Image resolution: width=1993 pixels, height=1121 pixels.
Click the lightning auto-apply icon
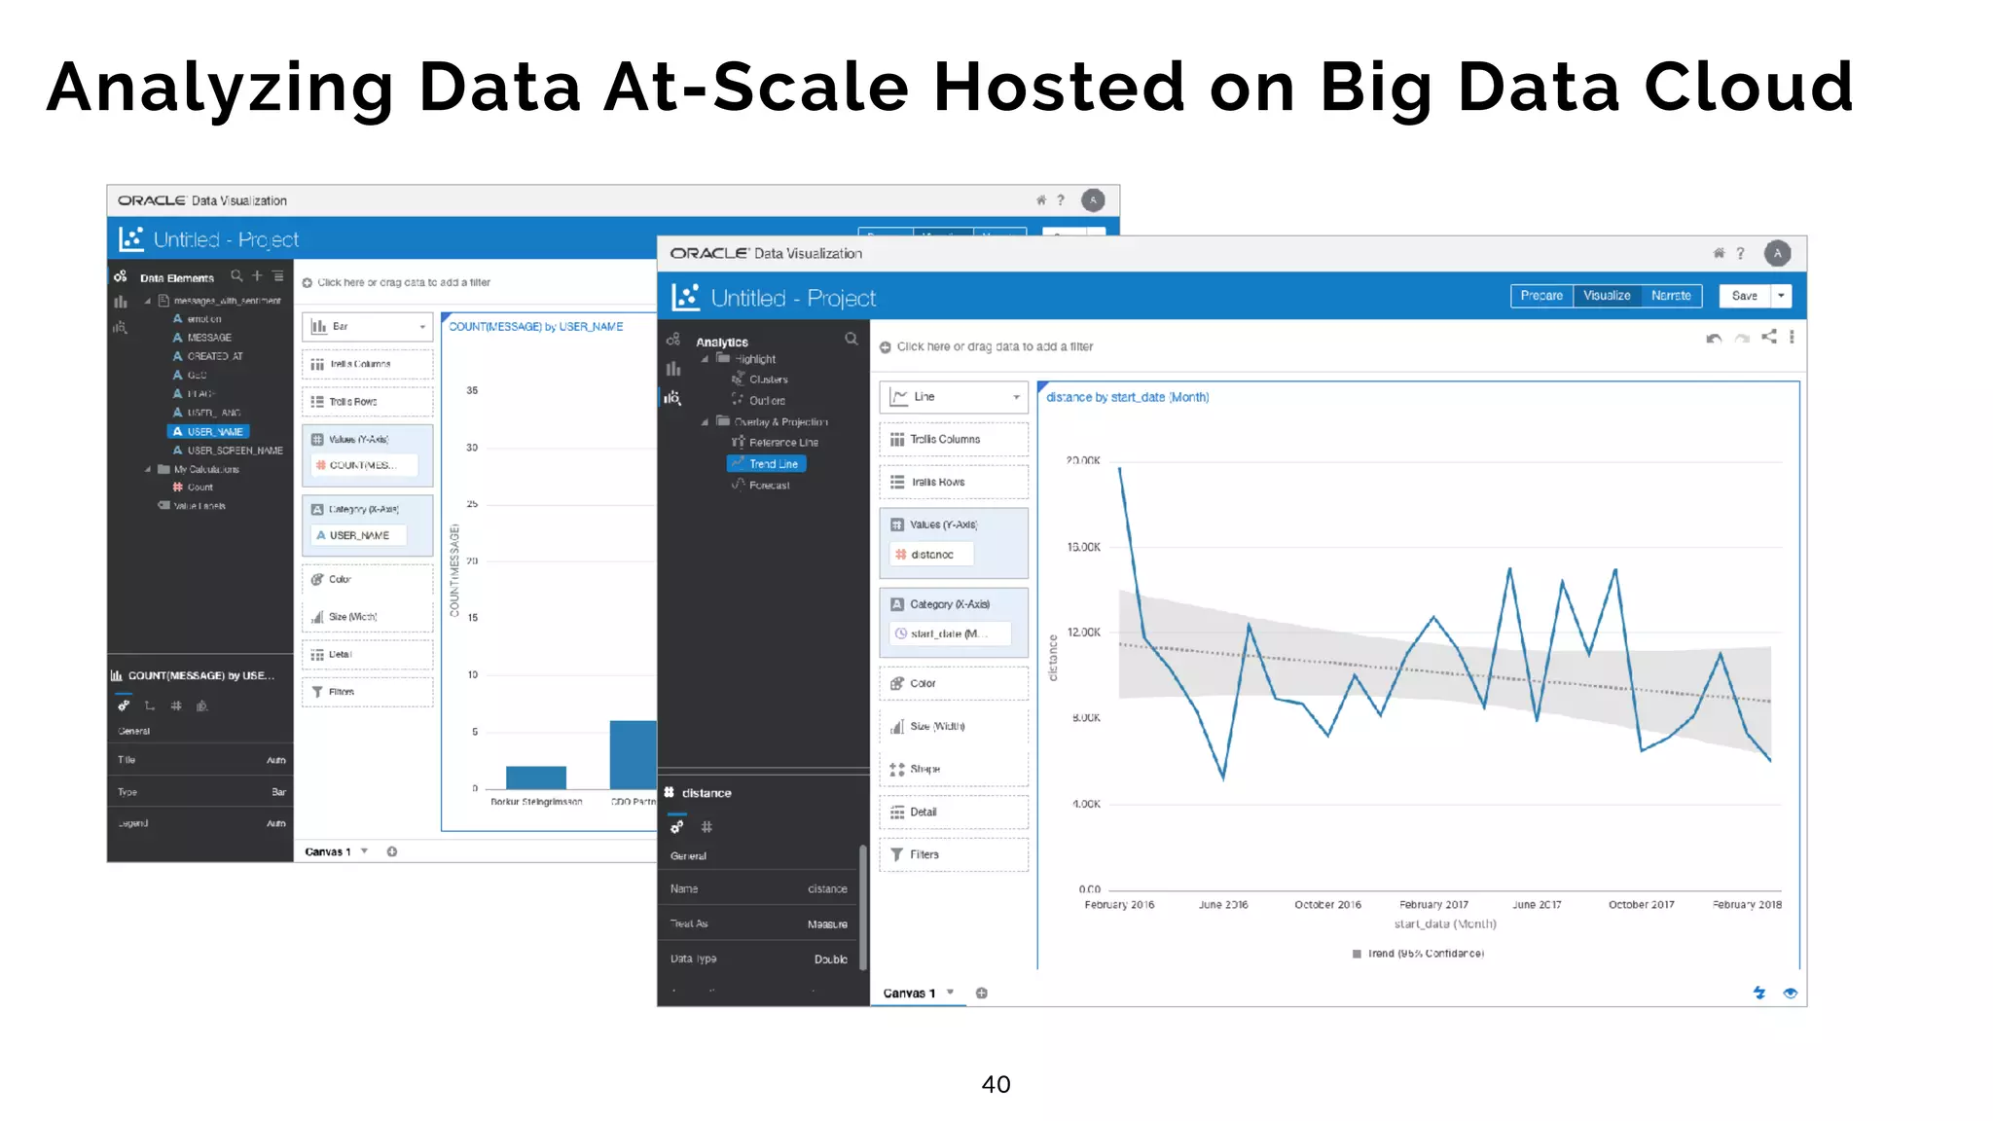tap(1759, 993)
